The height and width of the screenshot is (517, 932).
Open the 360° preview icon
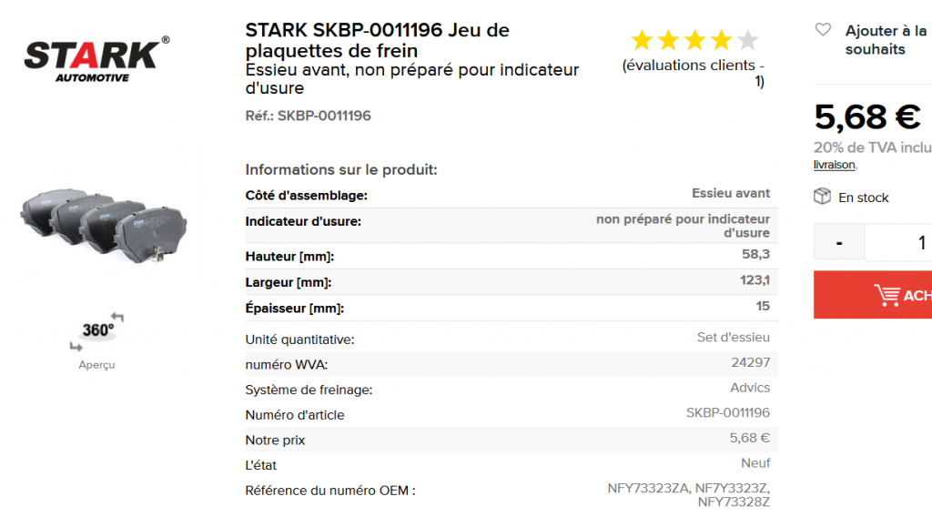click(96, 331)
